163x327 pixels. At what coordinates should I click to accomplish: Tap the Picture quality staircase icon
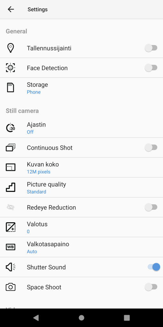pos(11,187)
